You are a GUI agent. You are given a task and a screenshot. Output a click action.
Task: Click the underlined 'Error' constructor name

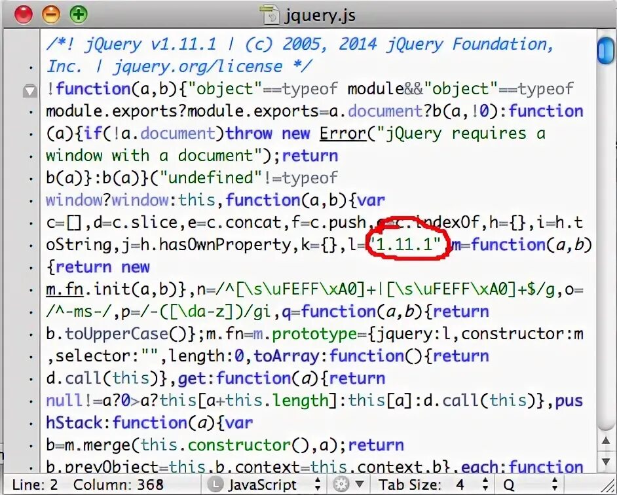tap(343, 134)
